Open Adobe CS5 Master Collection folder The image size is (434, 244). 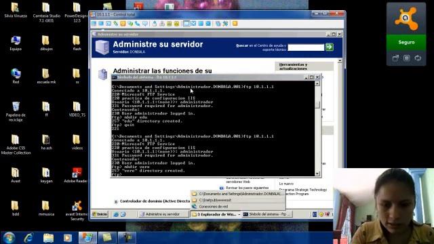pyautogui.click(x=16, y=144)
